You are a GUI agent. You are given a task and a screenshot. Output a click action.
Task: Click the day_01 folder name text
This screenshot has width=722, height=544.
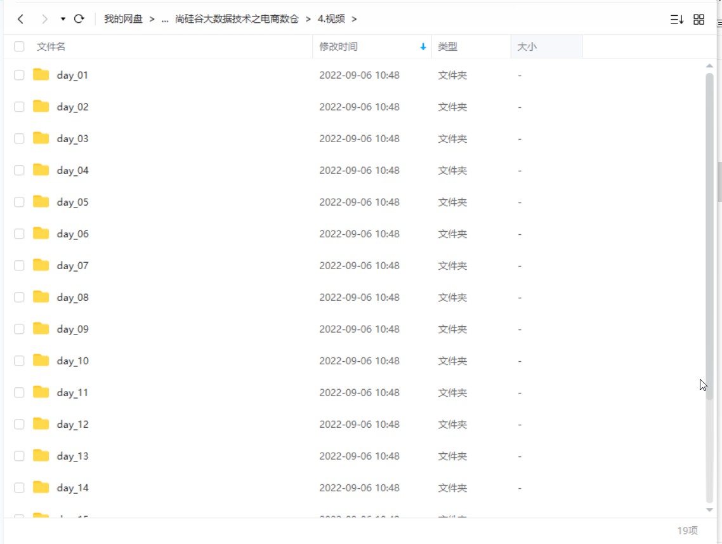click(x=72, y=76)
